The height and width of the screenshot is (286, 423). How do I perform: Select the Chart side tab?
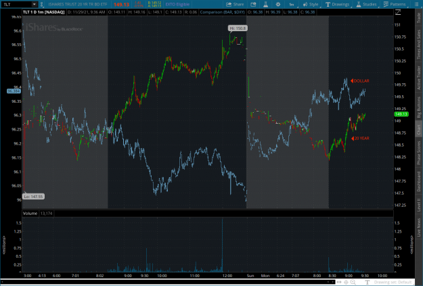tap(419, 129)
